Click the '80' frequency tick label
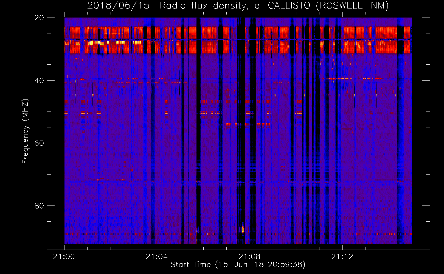 [39, 206]
